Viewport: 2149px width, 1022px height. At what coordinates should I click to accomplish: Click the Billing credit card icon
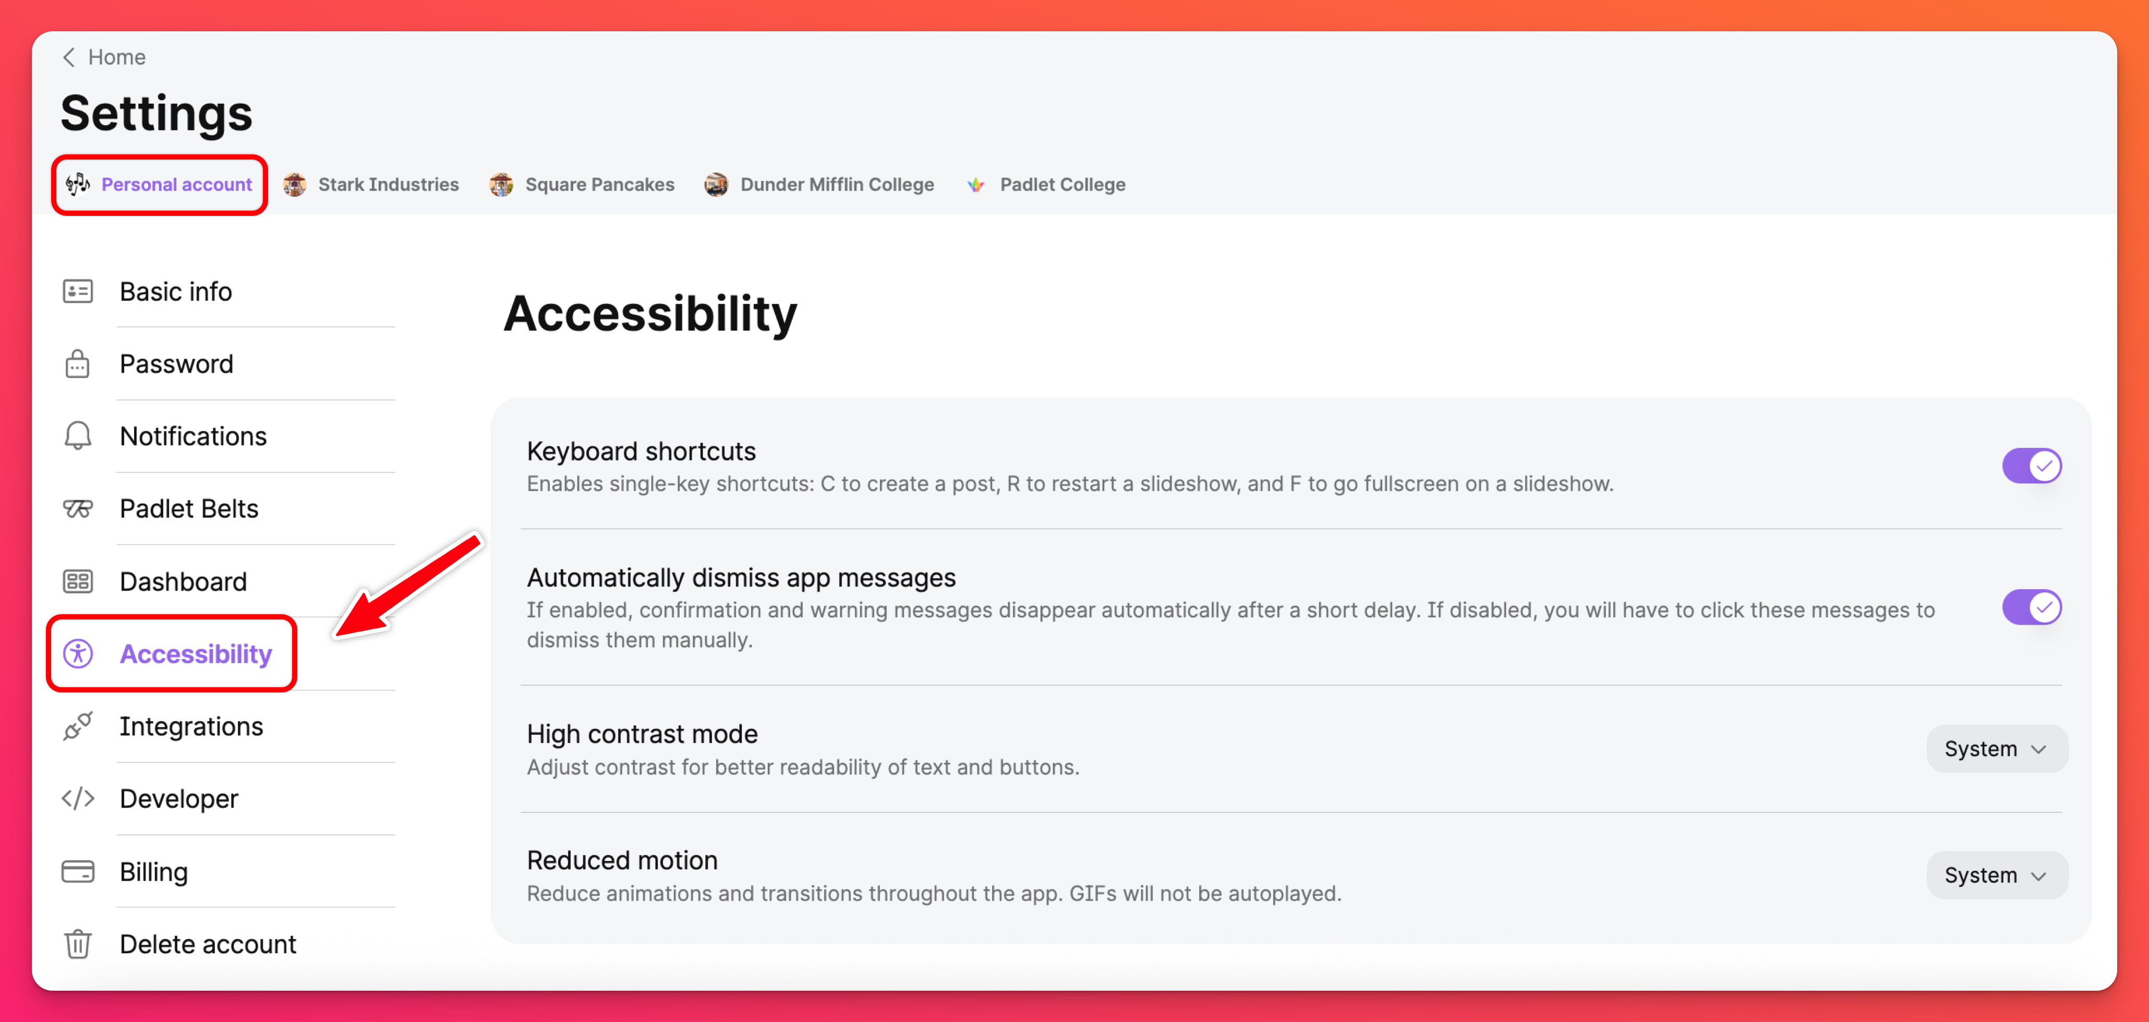pos(78,871)
